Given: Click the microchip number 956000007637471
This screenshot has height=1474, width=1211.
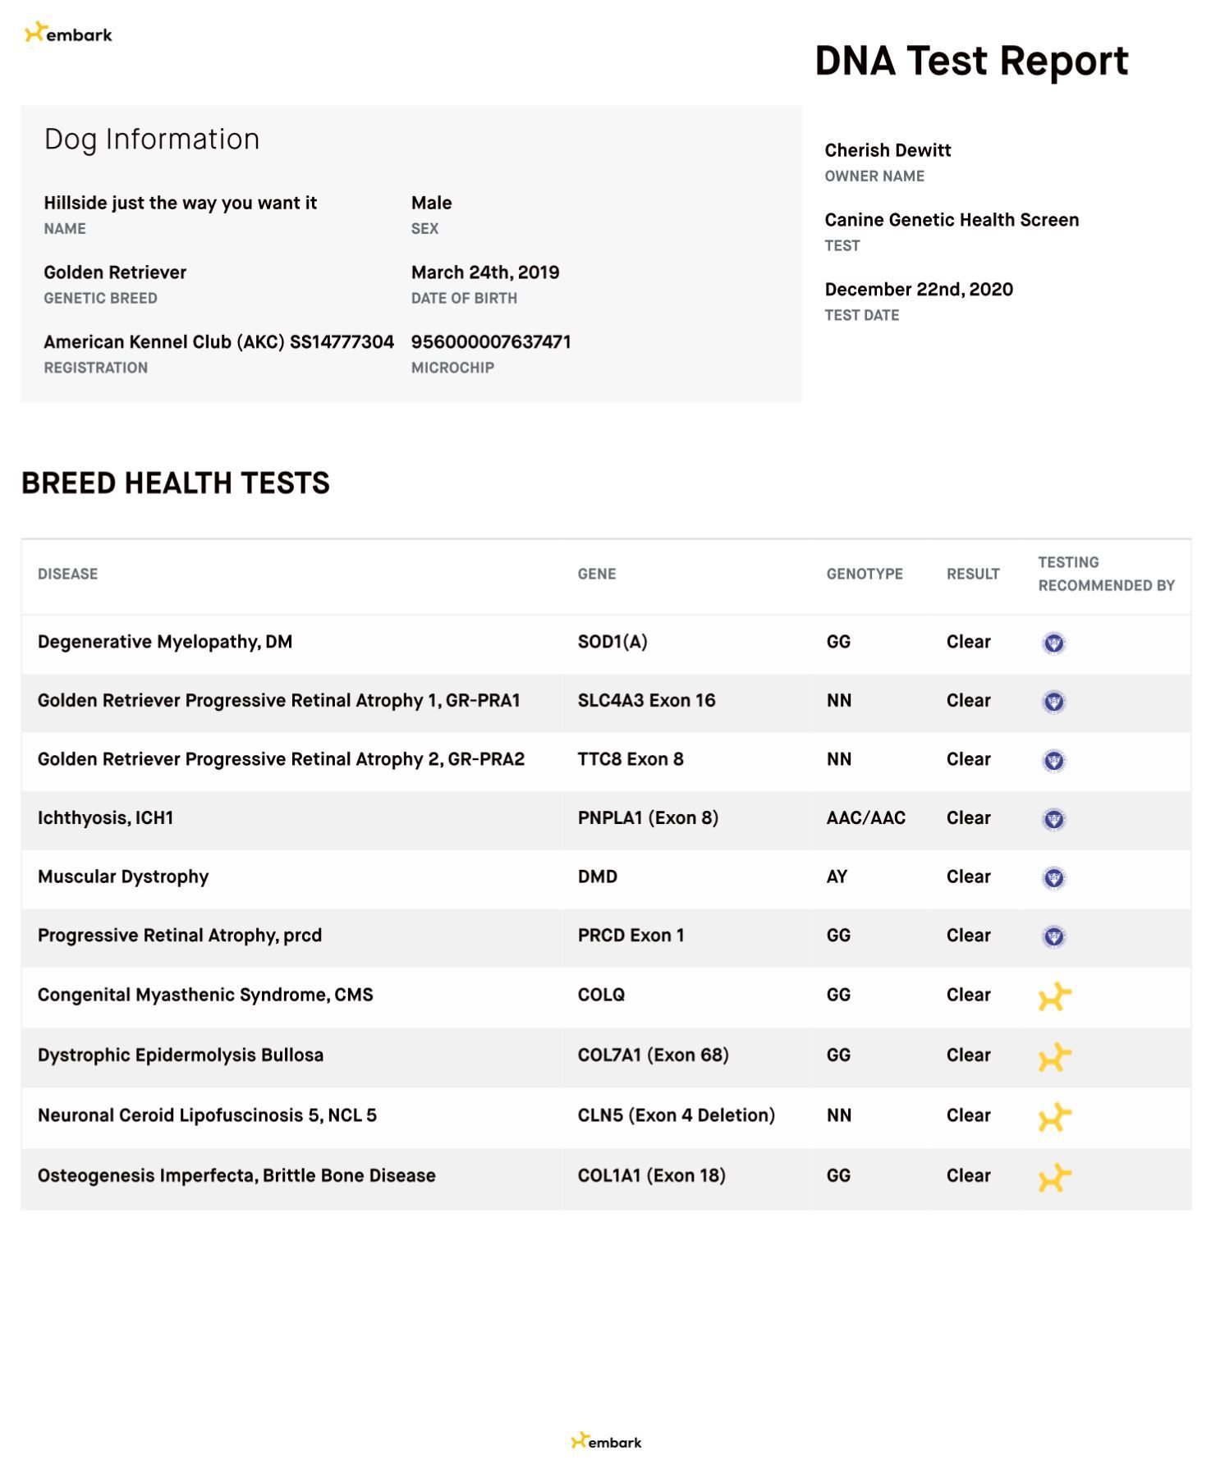Looking at the screenshot, I should [491, 341].
